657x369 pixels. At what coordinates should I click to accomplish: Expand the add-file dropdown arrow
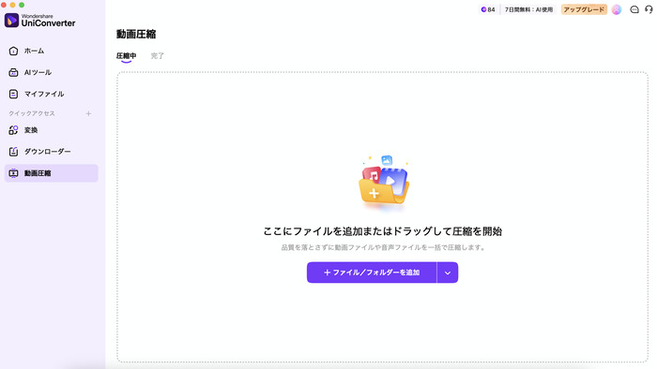448,273
